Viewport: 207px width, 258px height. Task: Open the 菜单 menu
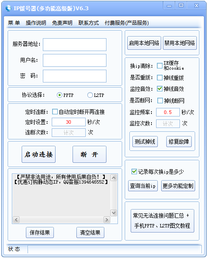(x=14, y=23)
